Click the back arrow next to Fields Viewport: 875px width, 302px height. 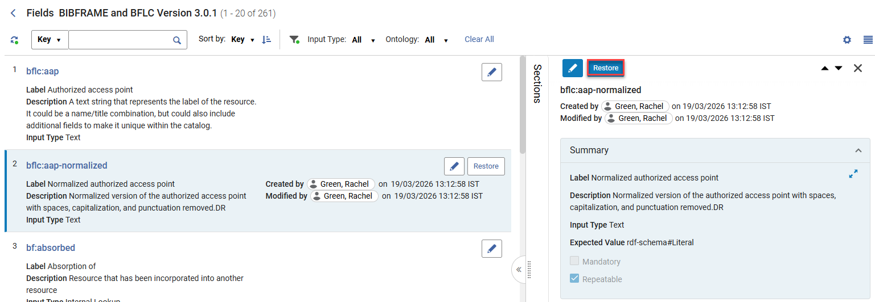[x=13, y=13]
